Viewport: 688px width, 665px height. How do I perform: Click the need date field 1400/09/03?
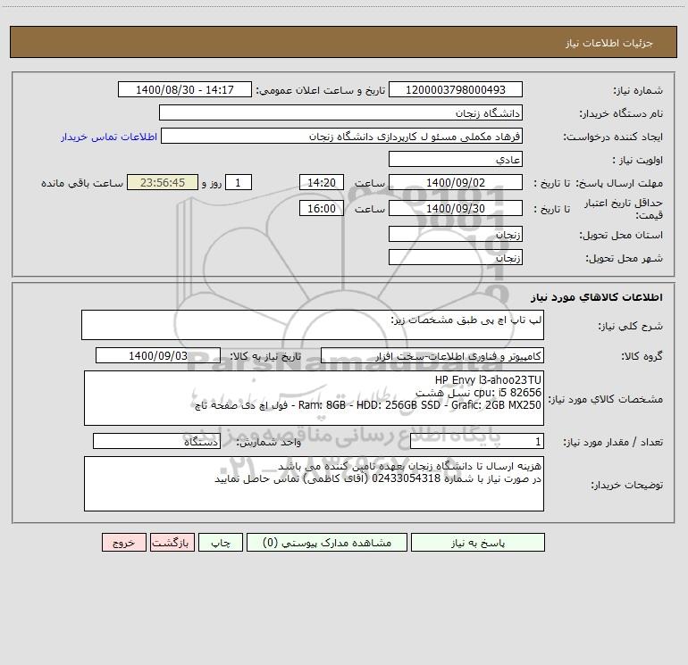[x=158, y=355]
